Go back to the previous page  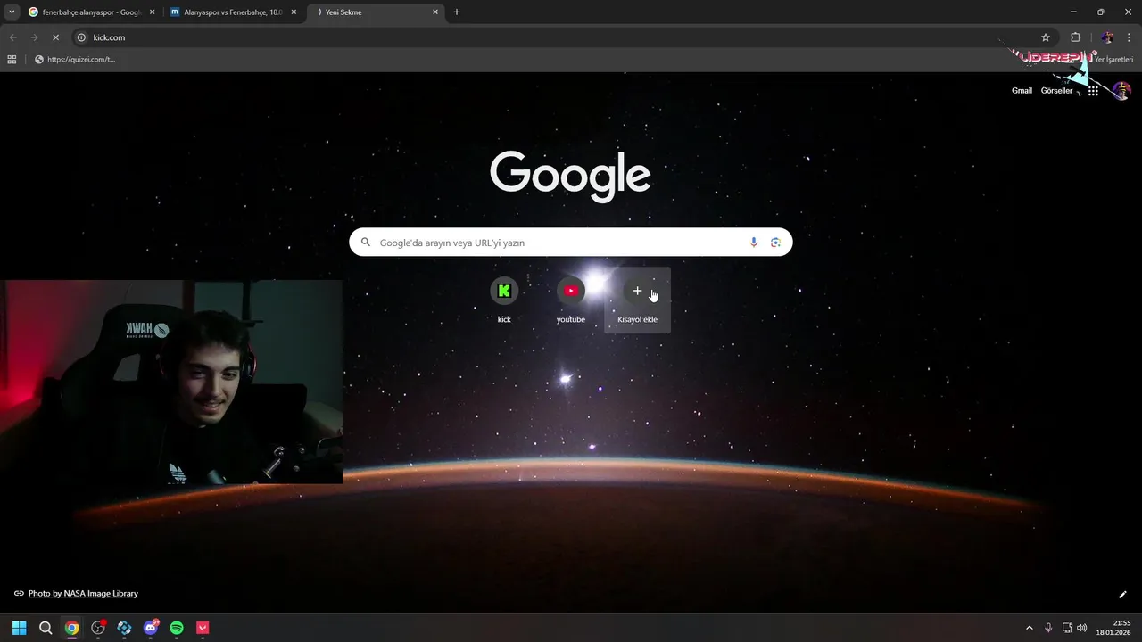click(12, 37)
